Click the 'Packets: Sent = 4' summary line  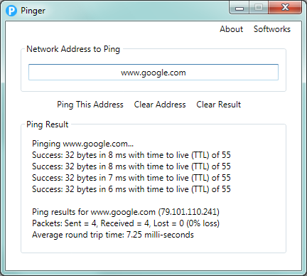[126, 223]
